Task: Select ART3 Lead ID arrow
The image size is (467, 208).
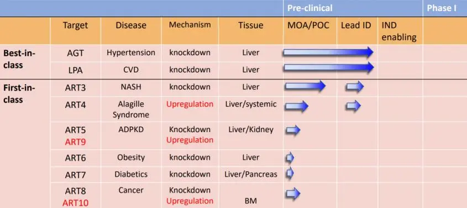Action: pyautogui.click(x=355, y=86)
